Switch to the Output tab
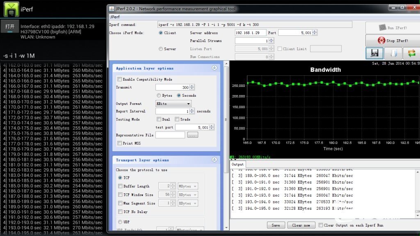The image size is (420, 236). click(x=237, y=164)
